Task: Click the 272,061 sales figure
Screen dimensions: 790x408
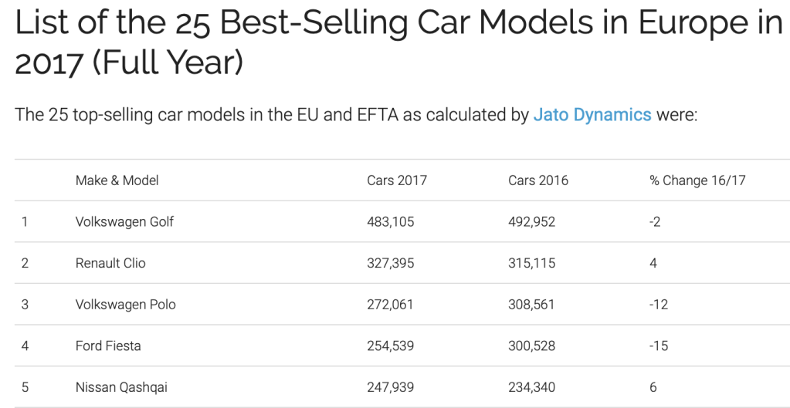Action: [x=390, y=305]
